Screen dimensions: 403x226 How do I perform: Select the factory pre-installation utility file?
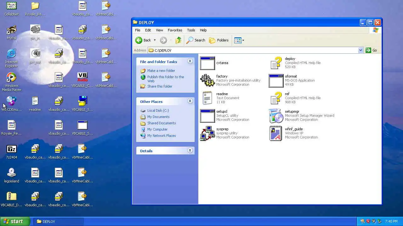[230, 80]
